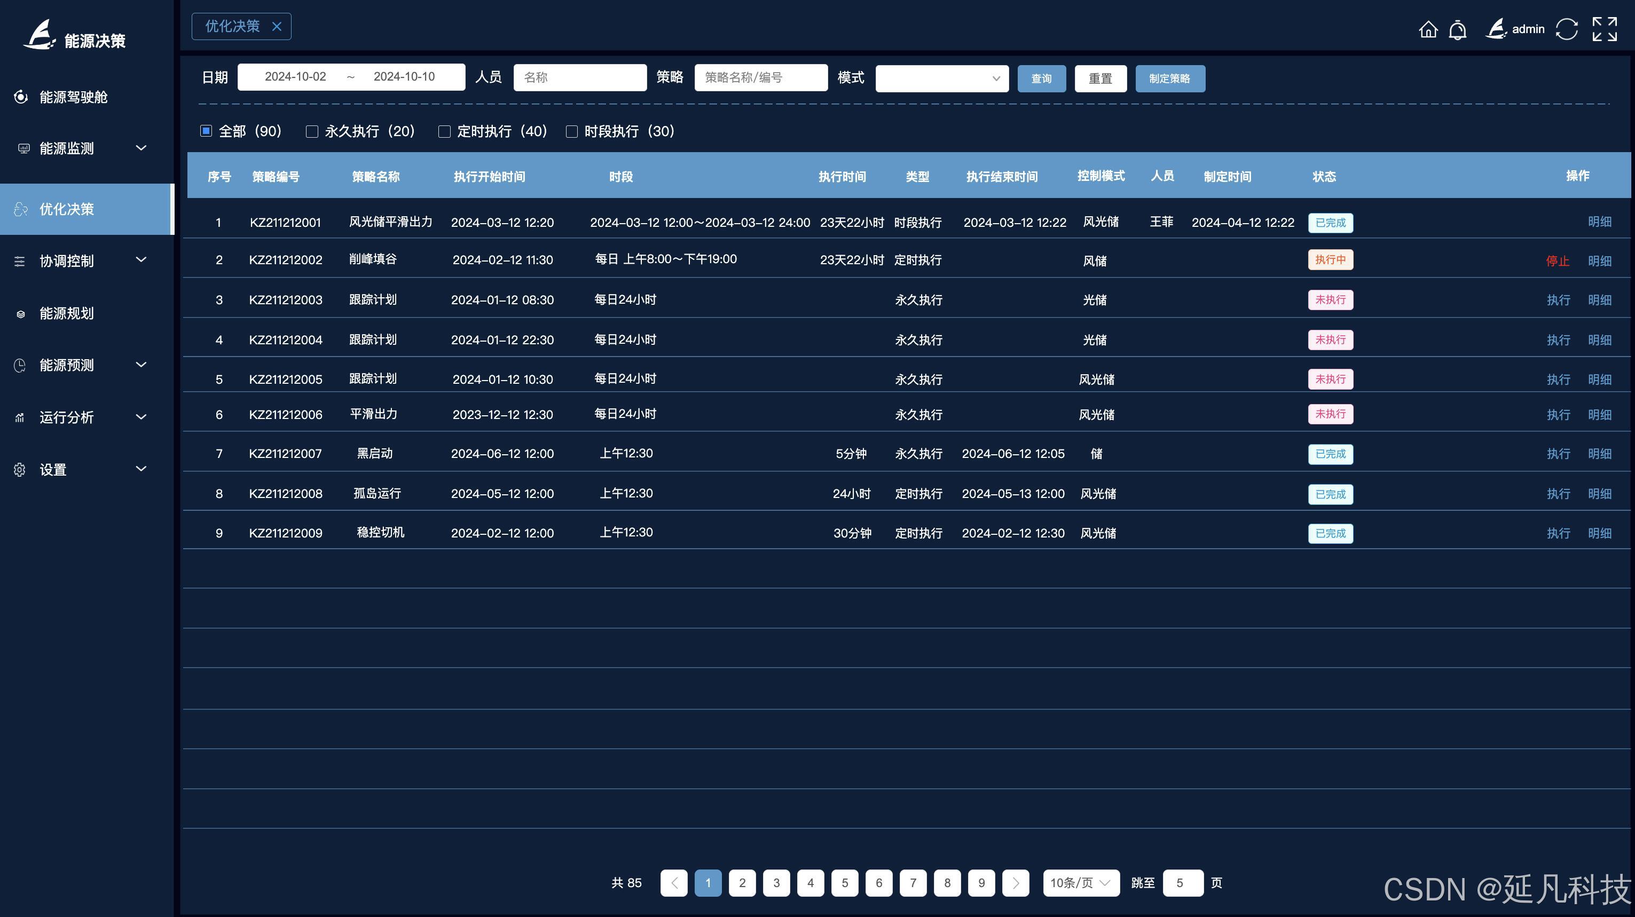Open the 10条/页 page size dropdown

(x=1080, y=883)
